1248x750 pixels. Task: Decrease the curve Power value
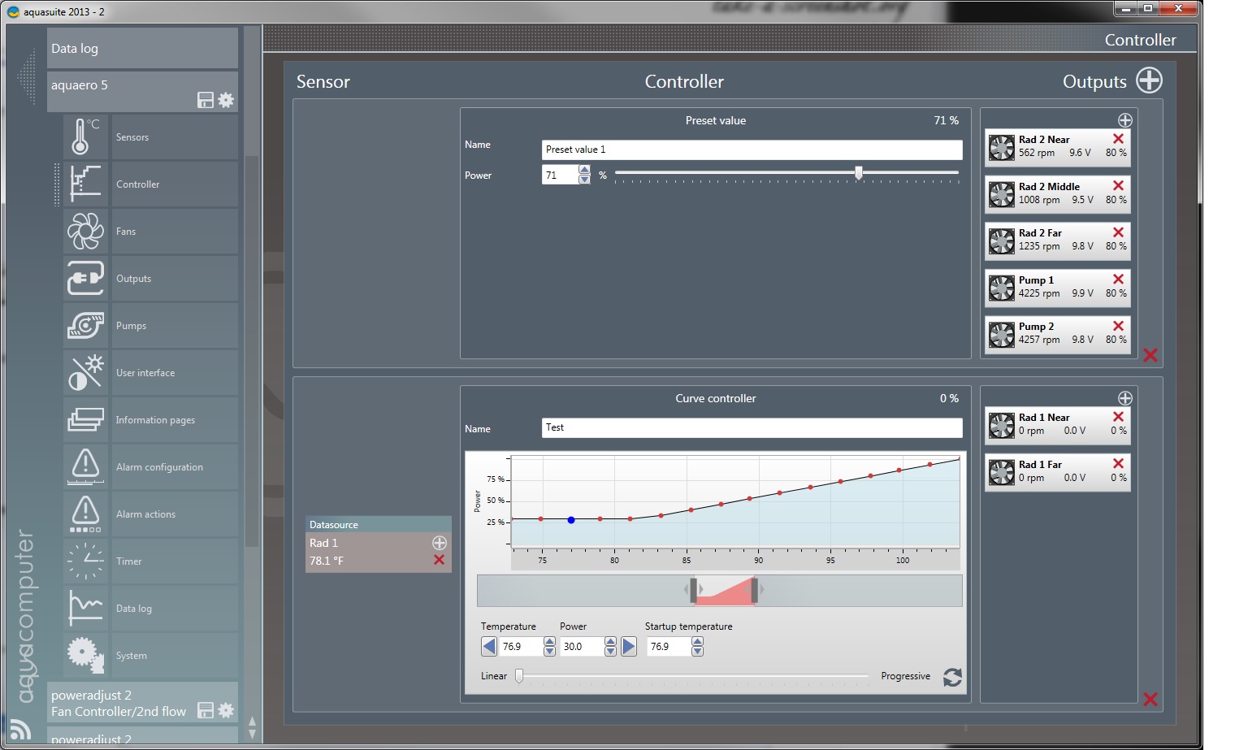coord(610,651)
